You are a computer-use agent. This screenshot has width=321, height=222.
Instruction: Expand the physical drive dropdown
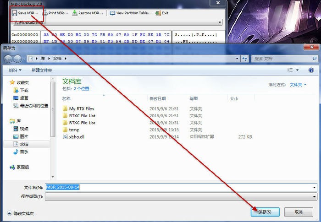[220, 22]
